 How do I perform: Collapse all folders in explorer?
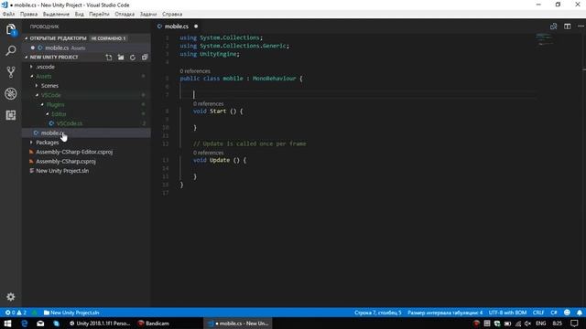(145, 58)
